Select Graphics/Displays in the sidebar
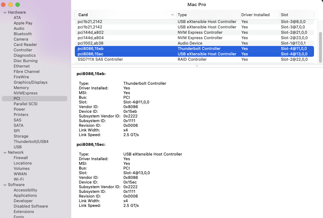This screenshot has height=218, width=323. tap(31, 82)
